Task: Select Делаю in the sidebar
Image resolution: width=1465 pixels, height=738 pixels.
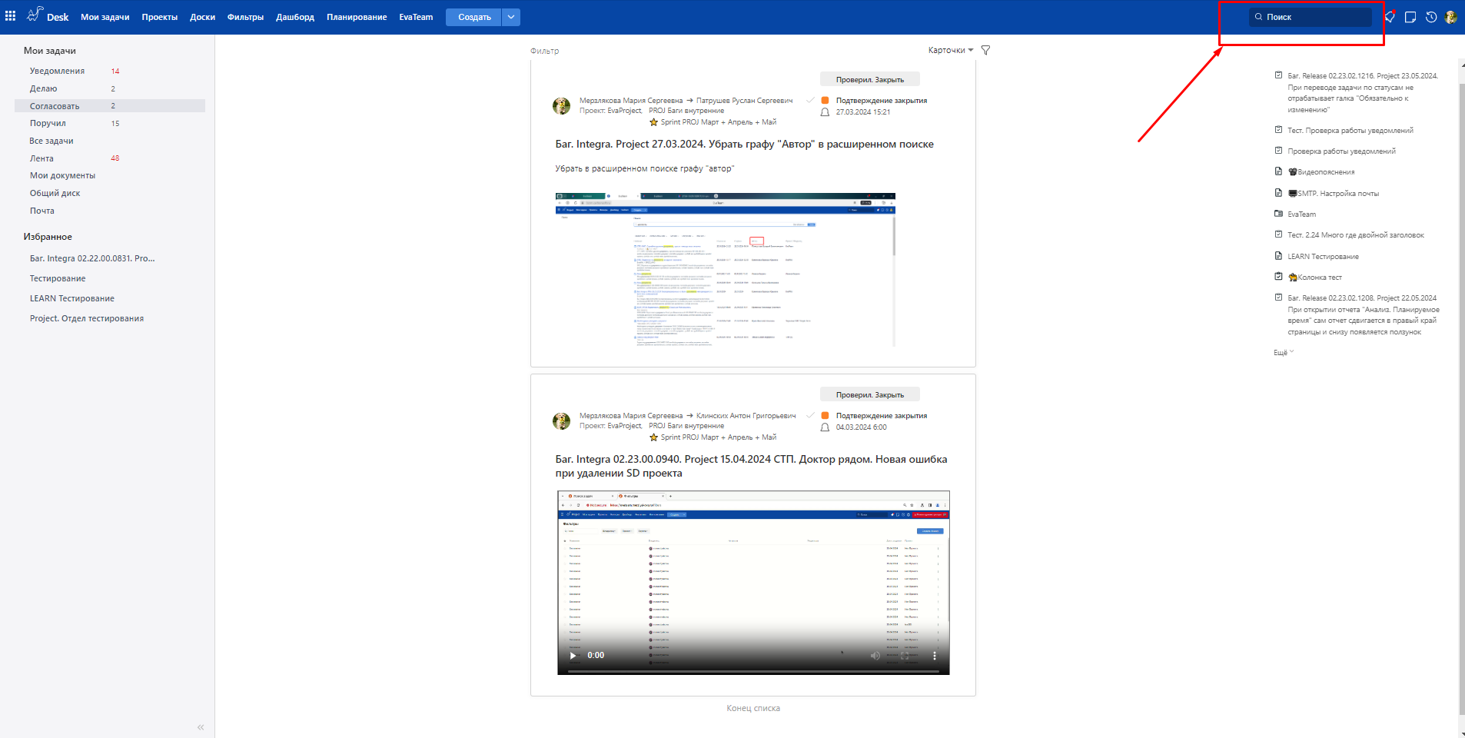Action: 44,88
